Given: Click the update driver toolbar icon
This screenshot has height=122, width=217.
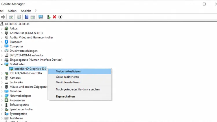Looking at the screenshot, I should [x=49, y=17].
